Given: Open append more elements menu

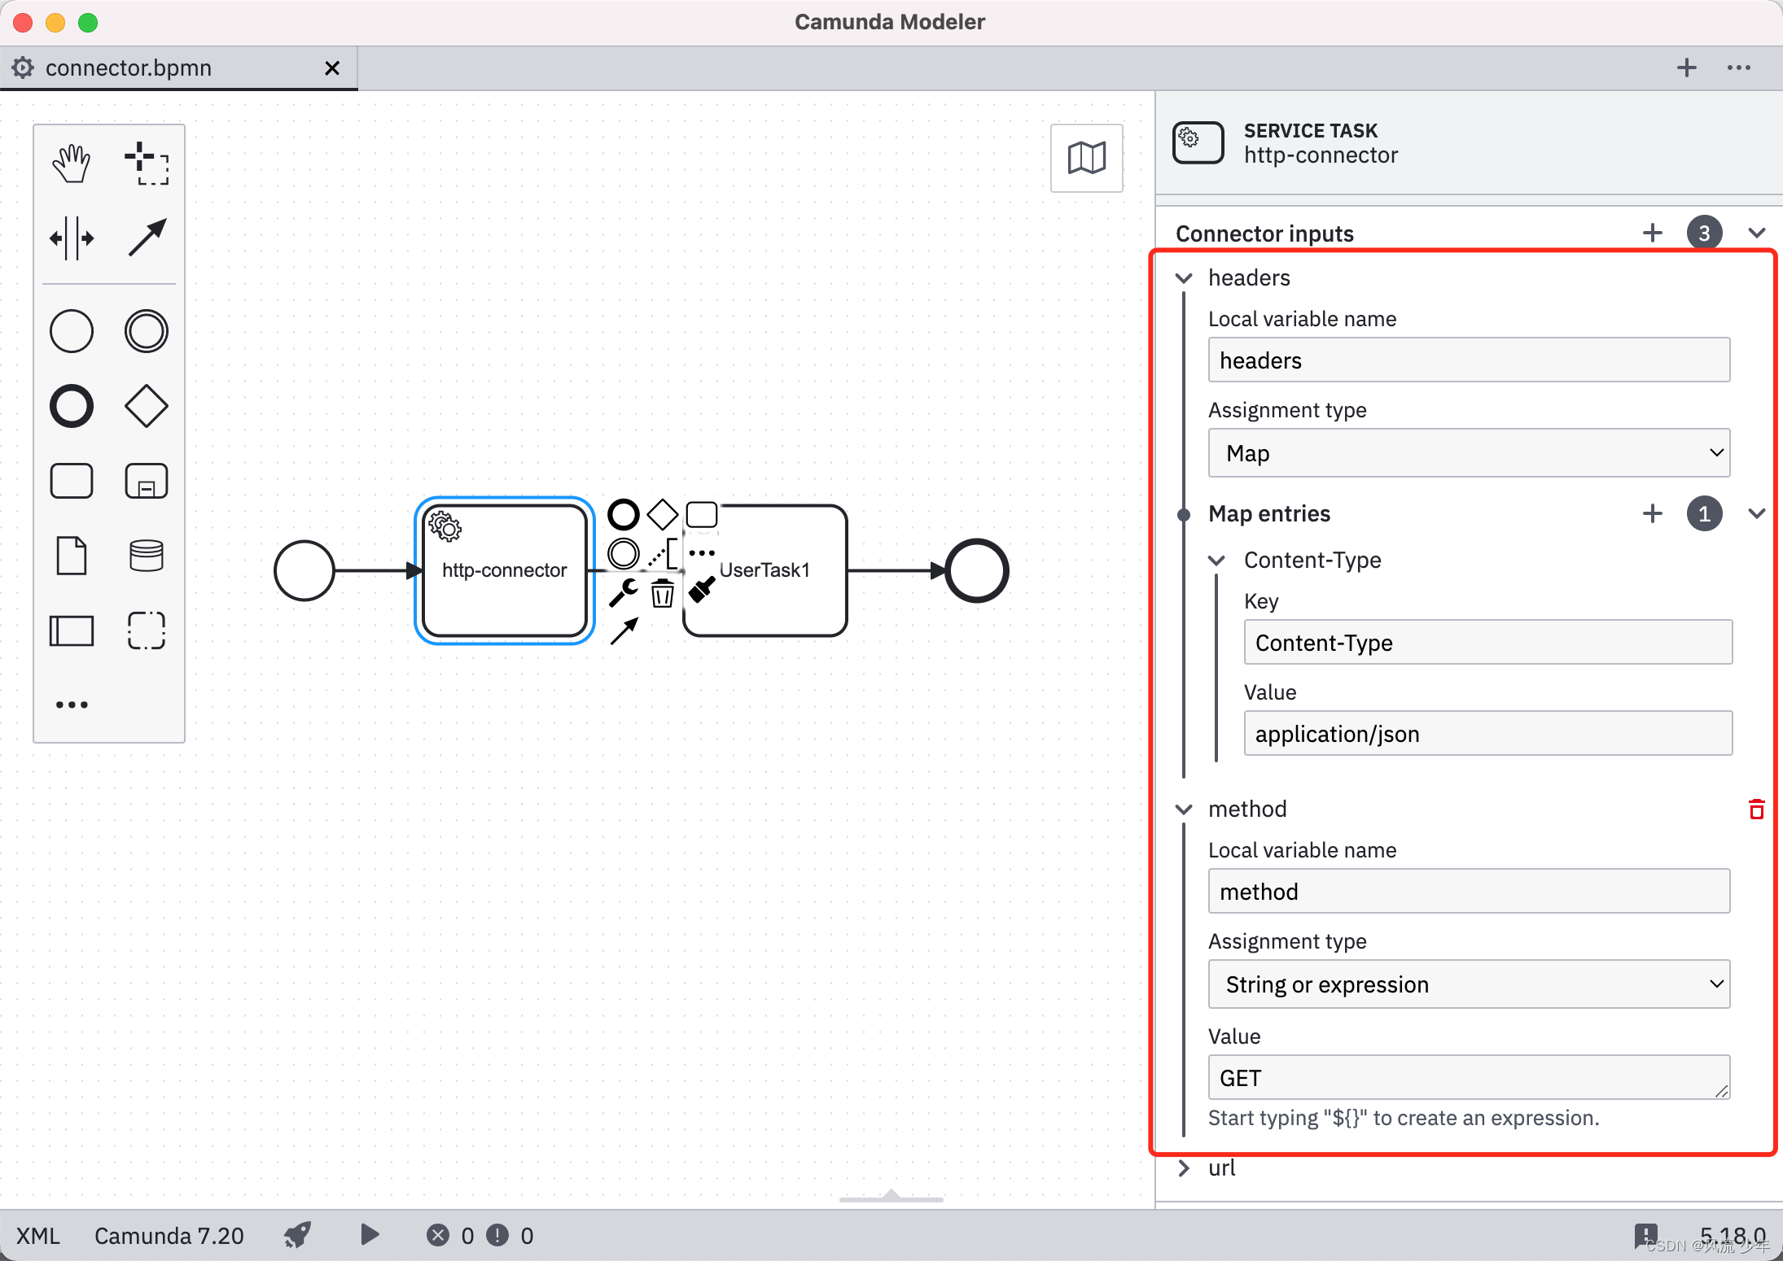Looking at the screenshot, I should click(702, 553).
